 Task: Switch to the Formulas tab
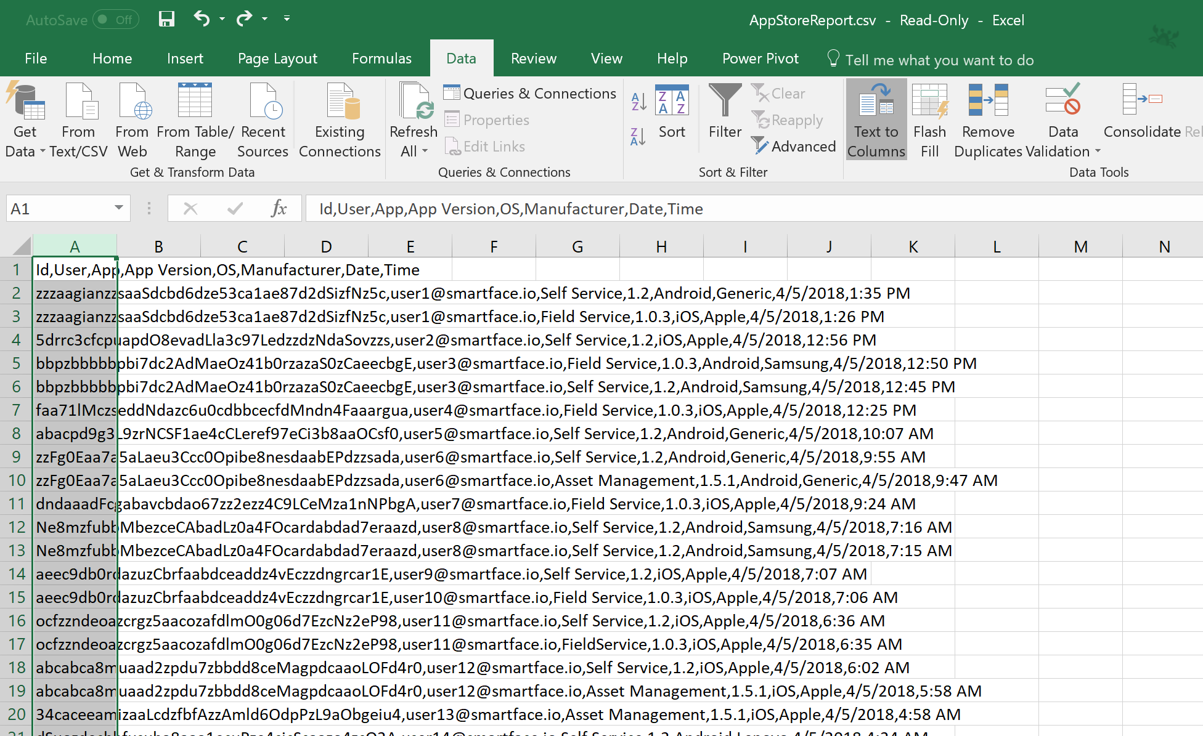click(x=381, y=59)
